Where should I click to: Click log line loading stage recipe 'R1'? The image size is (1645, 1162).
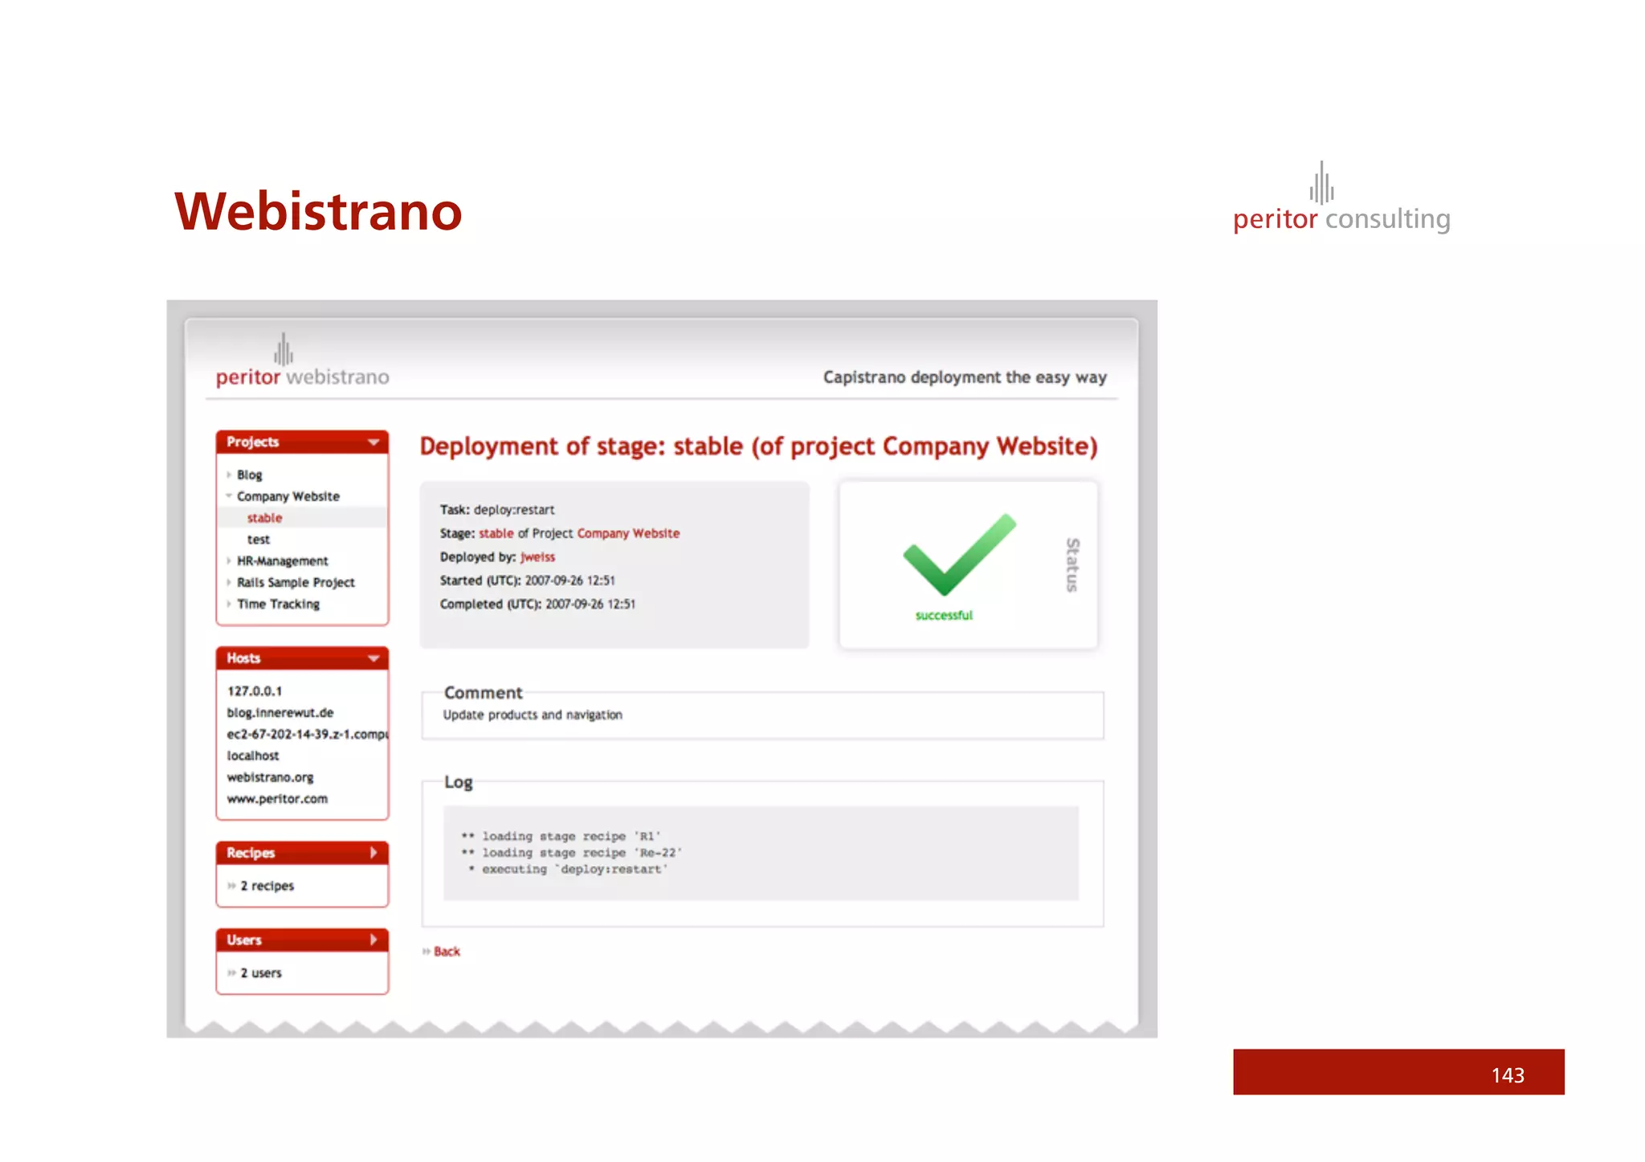coord(561,836)
